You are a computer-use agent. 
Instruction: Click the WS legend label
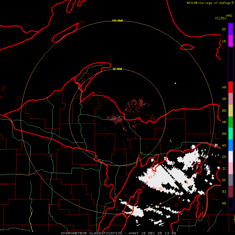[224, 145]
